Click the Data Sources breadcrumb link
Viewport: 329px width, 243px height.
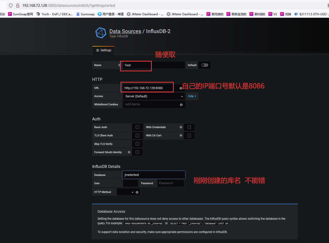125,31
